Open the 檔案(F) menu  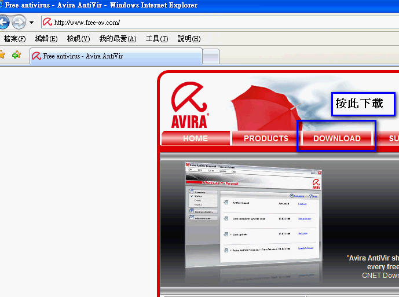coord(14,39)
